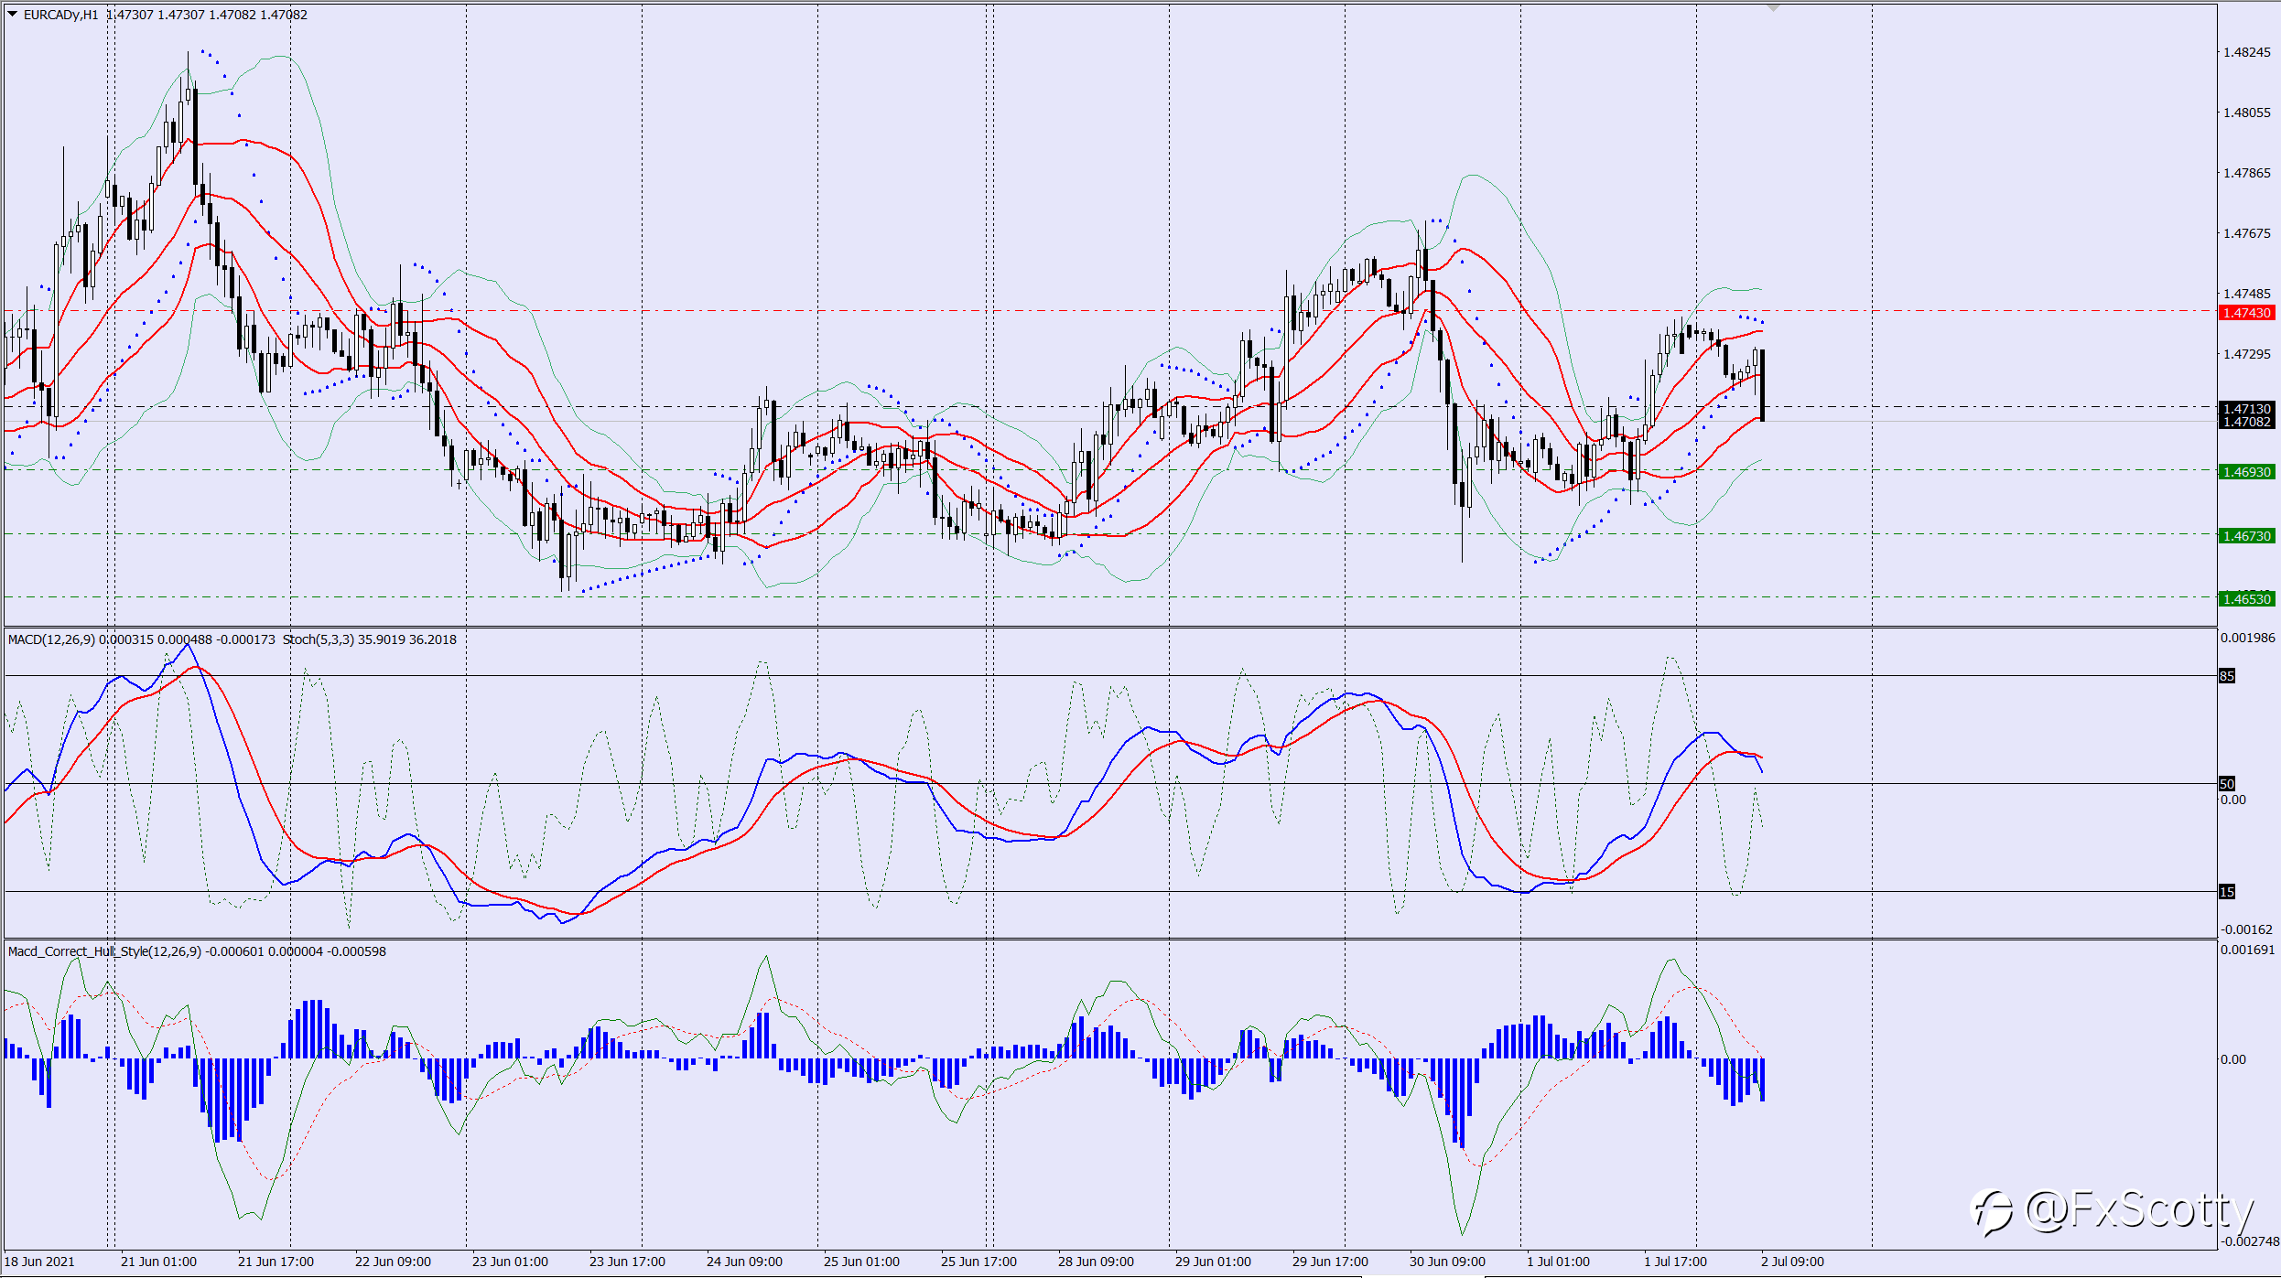
Task: Click the triangle arrow beside EURCADy,H1
Action: (13, 15)
